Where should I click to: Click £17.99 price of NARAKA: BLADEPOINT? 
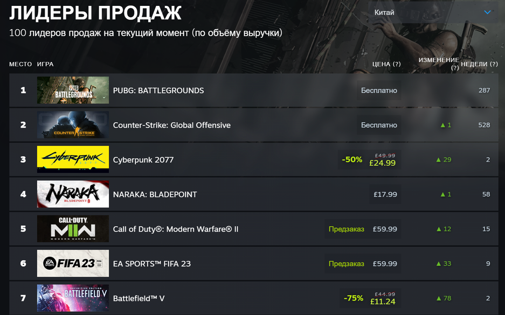[385, 194]
